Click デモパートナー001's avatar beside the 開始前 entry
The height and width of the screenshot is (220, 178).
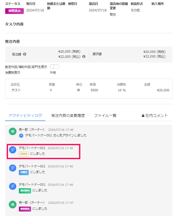[x=13, y=150]
